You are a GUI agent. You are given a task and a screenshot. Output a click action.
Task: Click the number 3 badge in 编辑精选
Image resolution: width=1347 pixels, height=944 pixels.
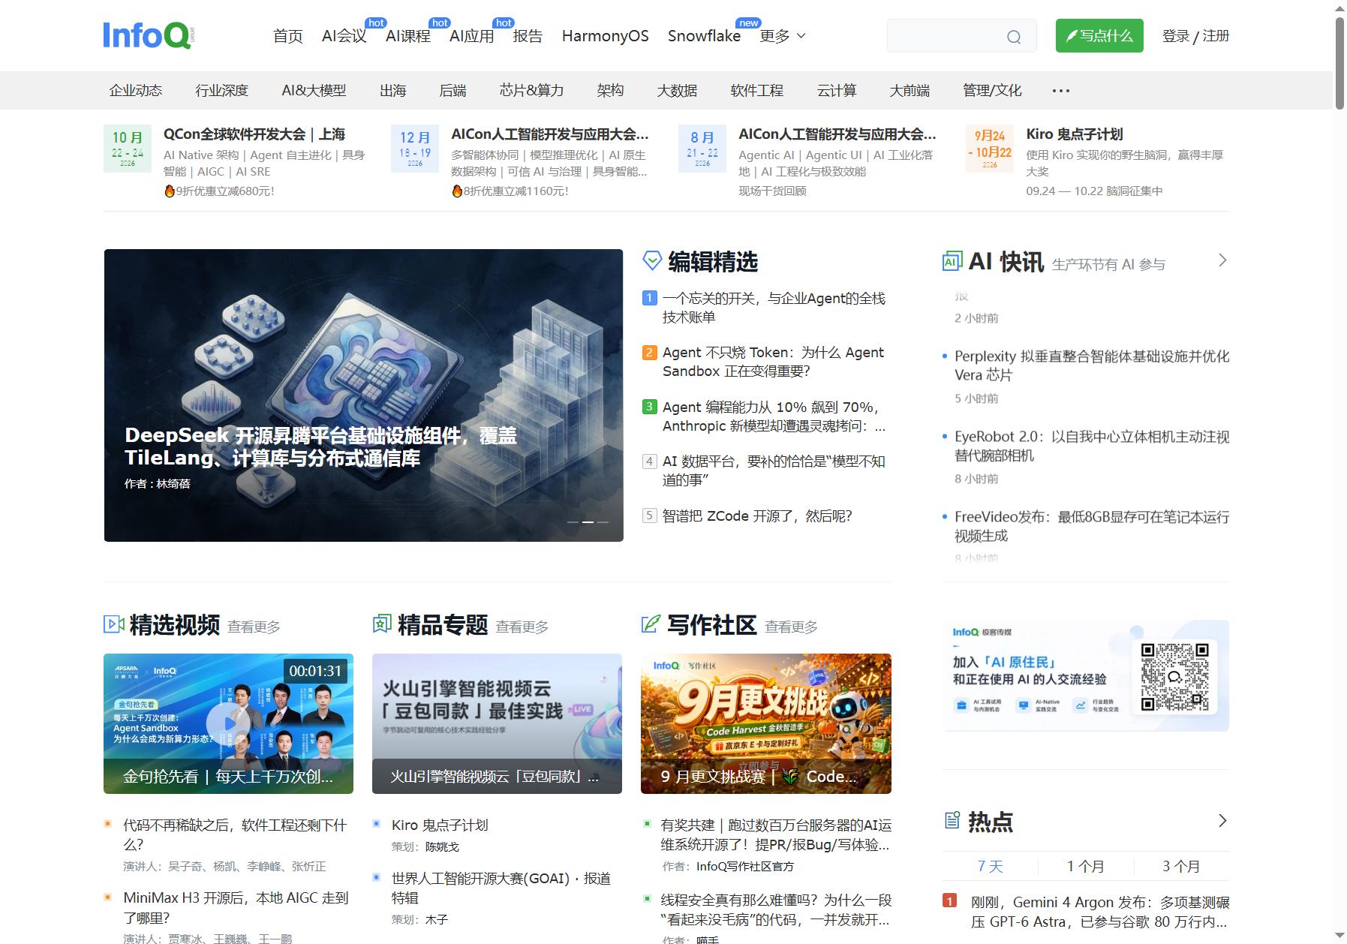(x=650, y=407)
